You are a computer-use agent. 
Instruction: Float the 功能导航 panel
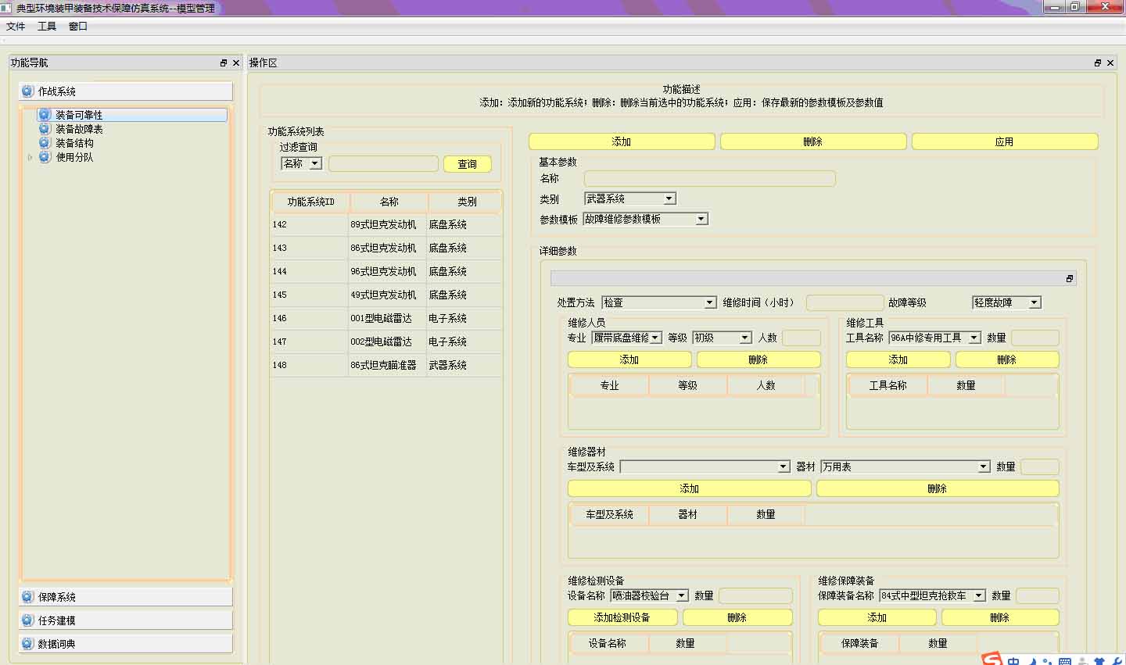tap(224, 63)
